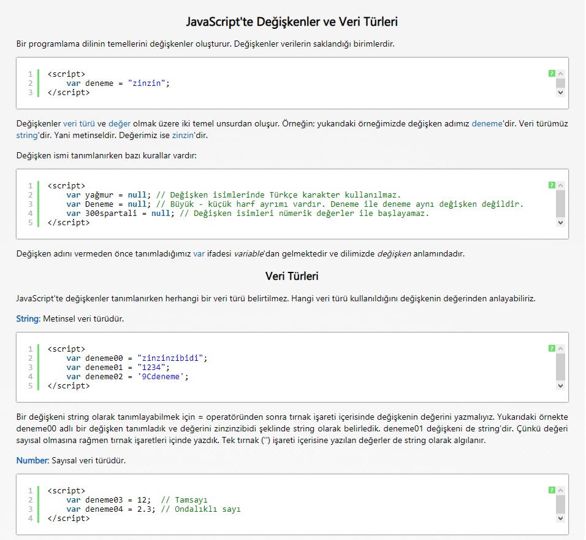
Task: Click the comment '// Tamsayı'
Action: (x=185, y=499)
